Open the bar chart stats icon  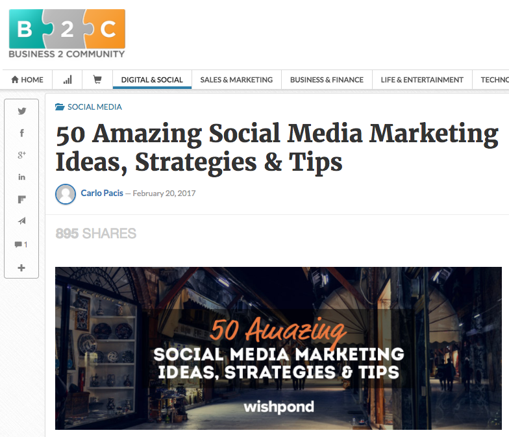(x=68, y=79)
